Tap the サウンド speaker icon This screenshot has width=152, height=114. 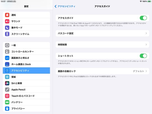click(7, 21)
